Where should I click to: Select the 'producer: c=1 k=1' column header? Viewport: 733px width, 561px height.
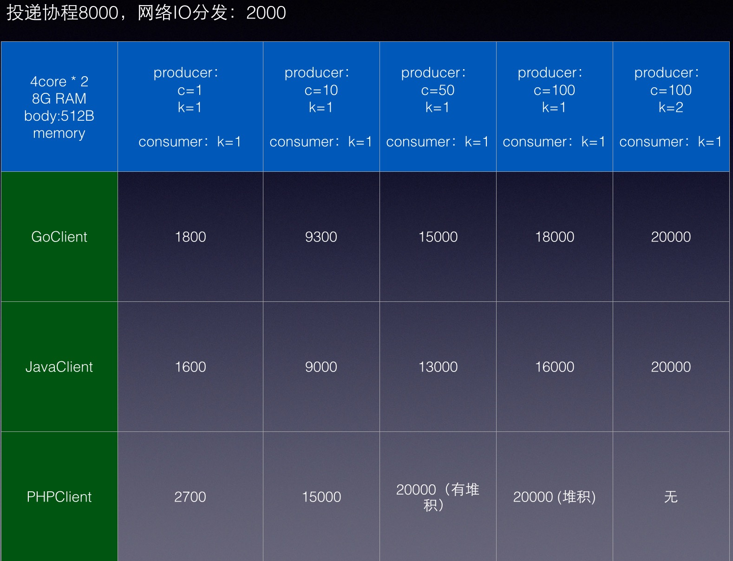(x=190, y=107)
